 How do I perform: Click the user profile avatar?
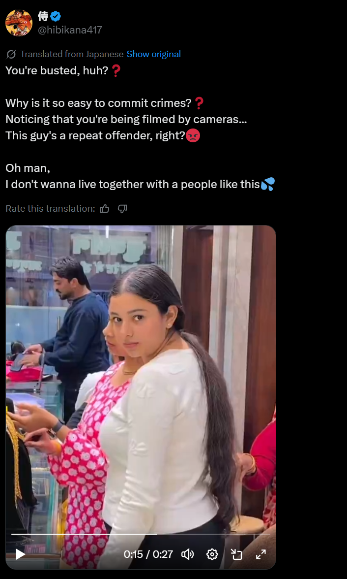point(19,23)
